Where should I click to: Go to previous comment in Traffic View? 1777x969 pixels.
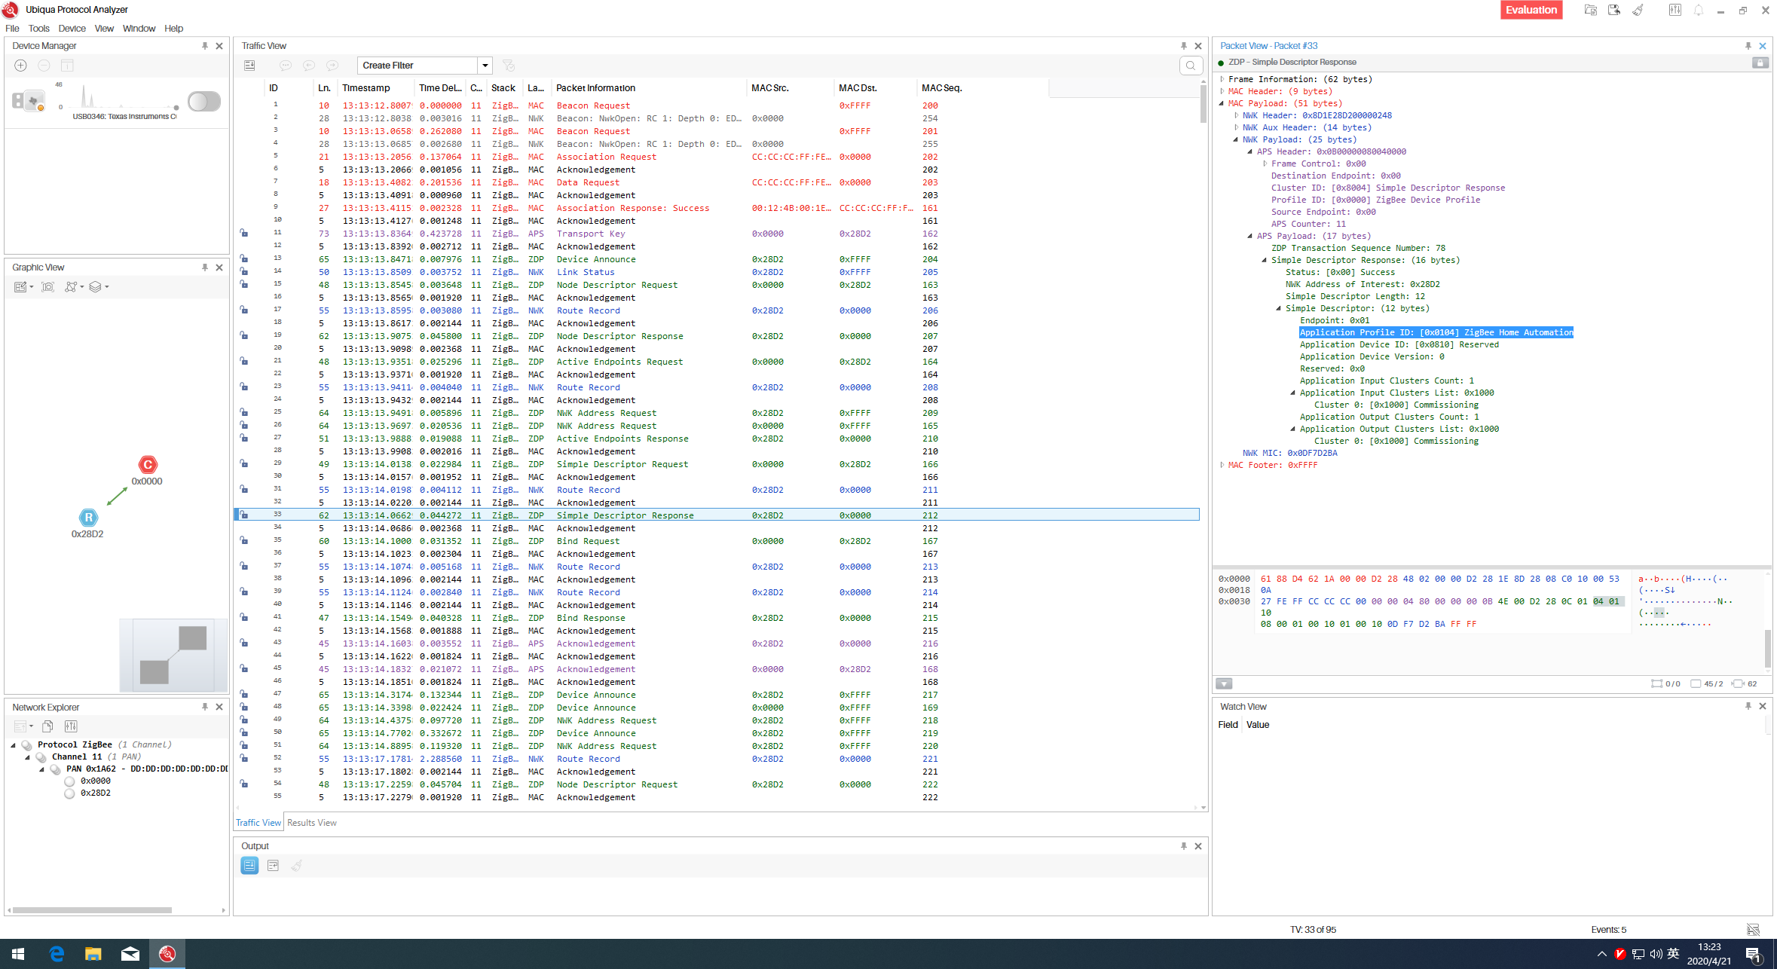point(309,66)
